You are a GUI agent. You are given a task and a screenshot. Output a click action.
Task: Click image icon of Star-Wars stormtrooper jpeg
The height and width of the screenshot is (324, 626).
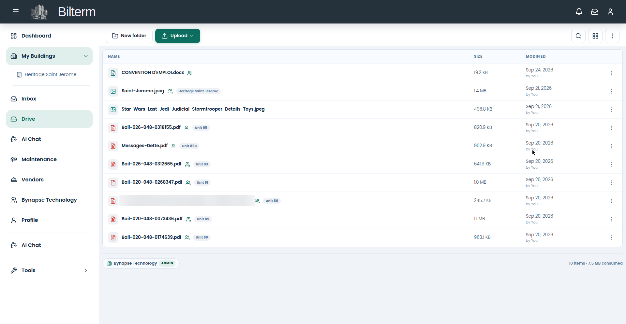click(113, 110)
